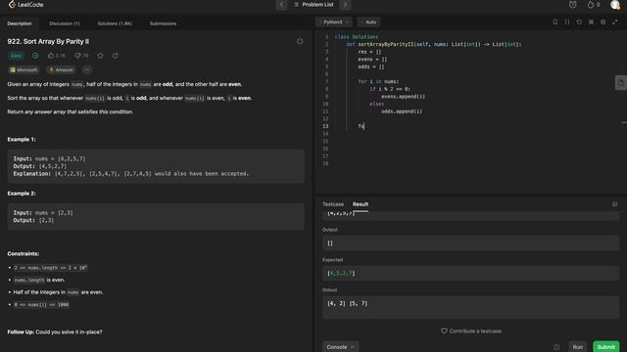Open the Auto mode dropdown
The height and width of the screenshot is (352, 627).
[x=368, y=22]
